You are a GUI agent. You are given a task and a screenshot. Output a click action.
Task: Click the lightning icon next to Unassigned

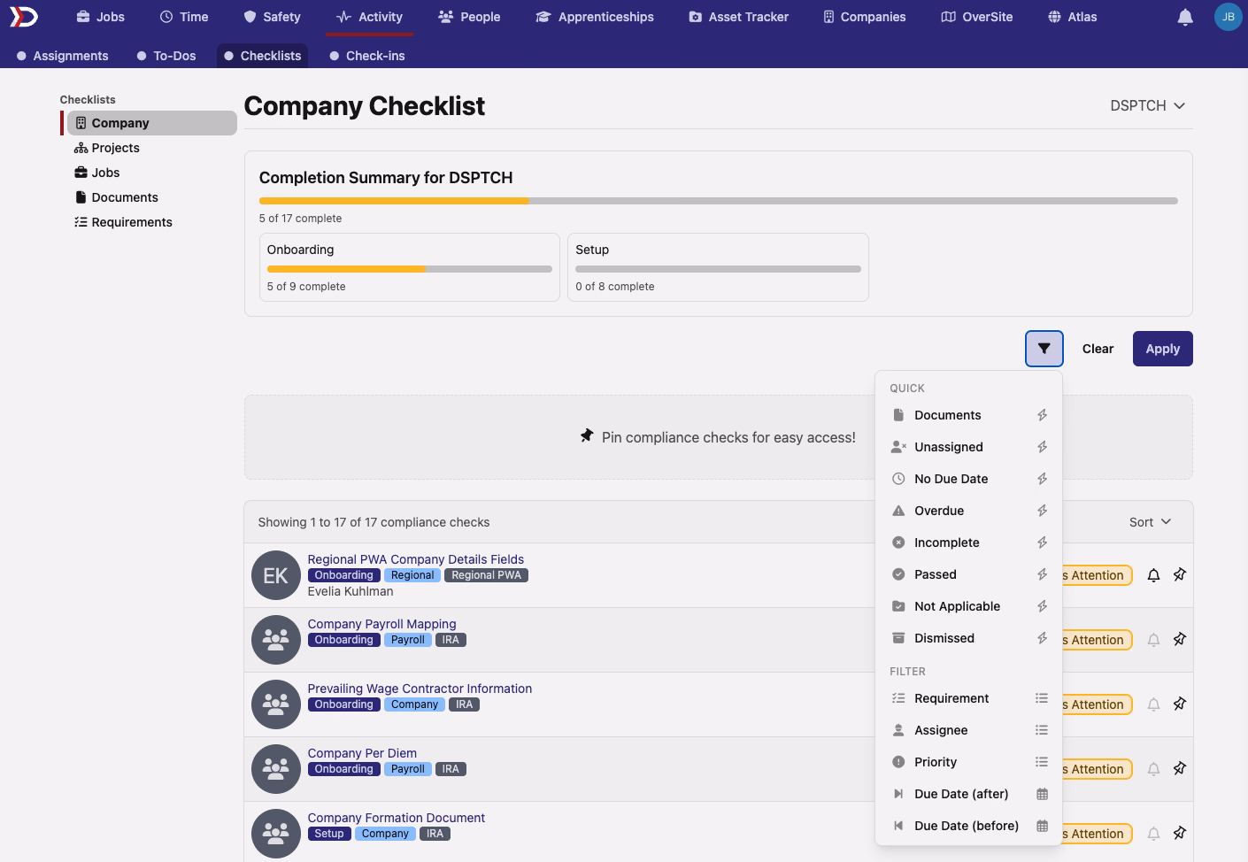(1043, 447)
